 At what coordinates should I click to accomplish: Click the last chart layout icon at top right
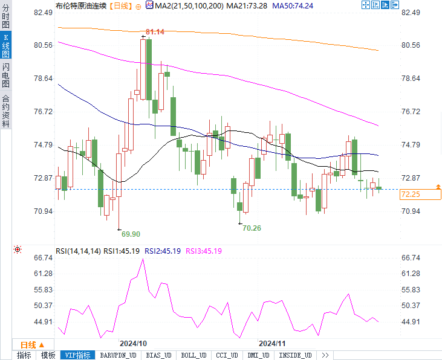pyautogui.click(x=395, y=5)
